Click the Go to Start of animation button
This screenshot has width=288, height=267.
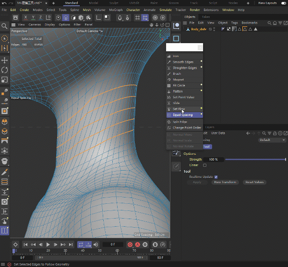tap(26, 244)
